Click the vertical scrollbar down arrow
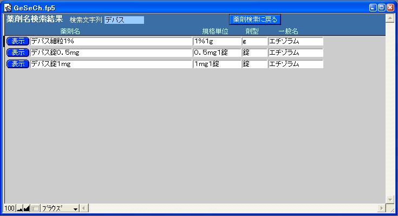 click(390, 200)
